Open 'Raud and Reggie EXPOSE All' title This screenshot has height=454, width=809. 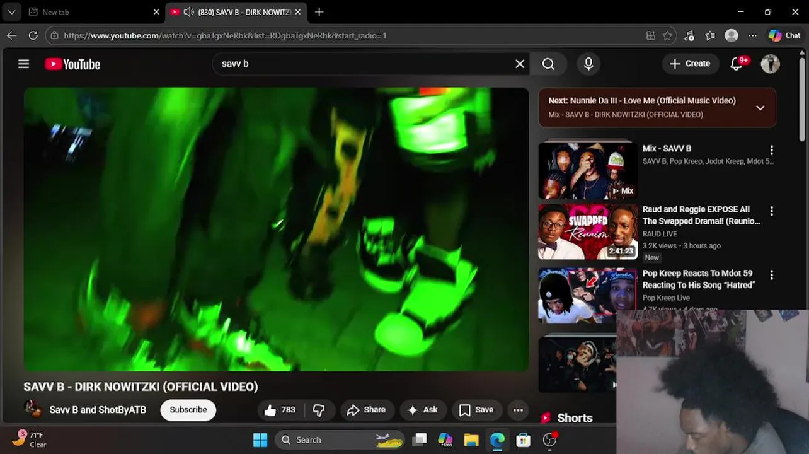point(701,215)
